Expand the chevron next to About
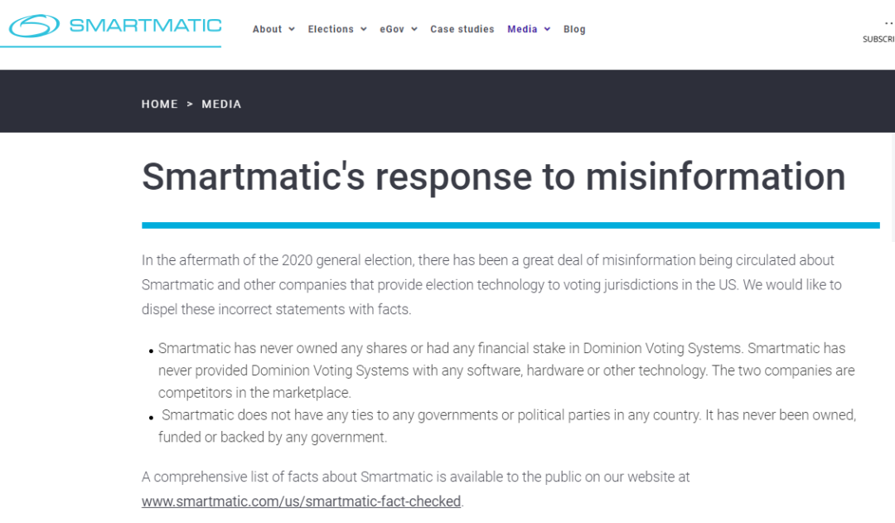 tap(292, 29)
